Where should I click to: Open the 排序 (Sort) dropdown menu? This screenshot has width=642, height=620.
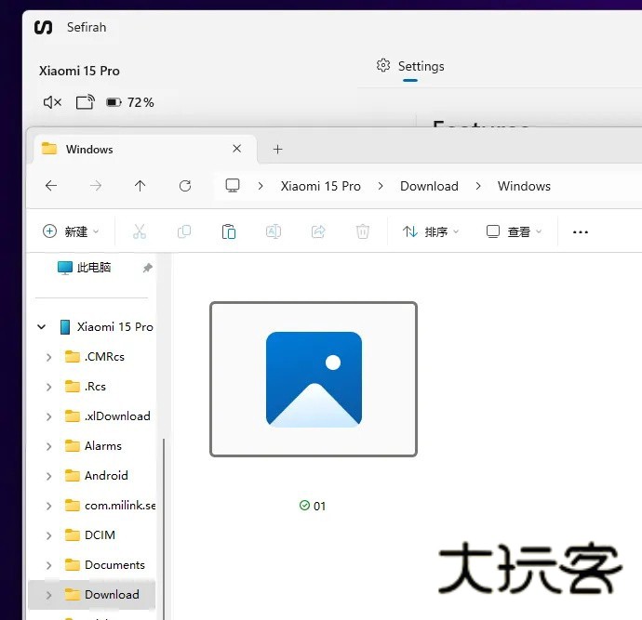click(x=431, y=231)
